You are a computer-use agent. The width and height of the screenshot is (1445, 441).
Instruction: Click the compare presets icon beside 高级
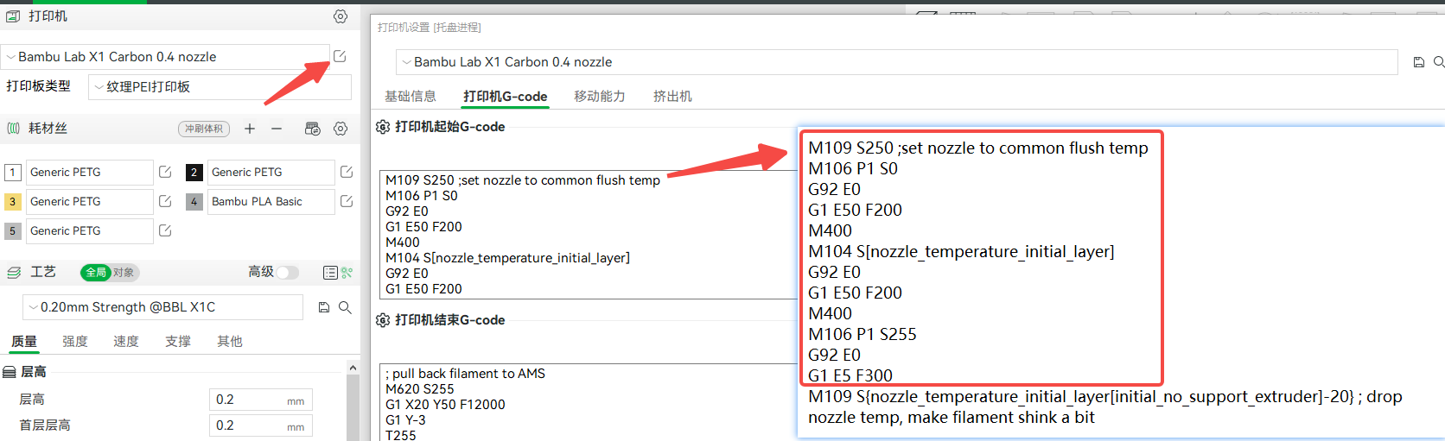[x=347, y=273]
